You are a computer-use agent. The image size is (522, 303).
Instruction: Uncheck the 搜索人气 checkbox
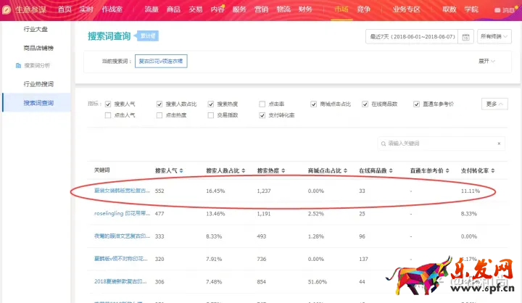[x=108, y=104]
